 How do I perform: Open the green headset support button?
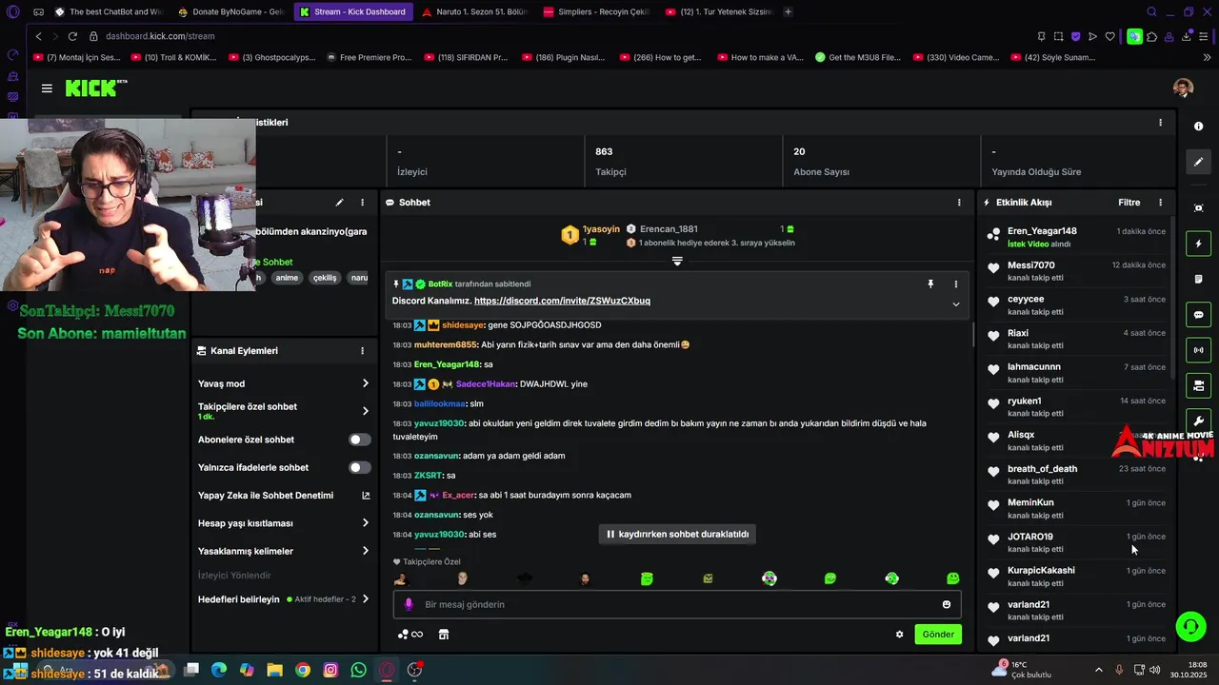[x=1190, y=626]
